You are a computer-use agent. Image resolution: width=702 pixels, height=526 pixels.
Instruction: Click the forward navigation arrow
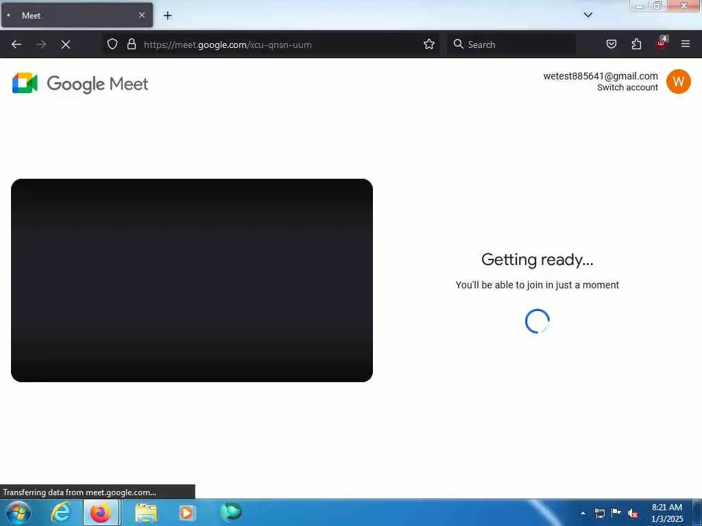pyautogui.click(x=41, y=45)
